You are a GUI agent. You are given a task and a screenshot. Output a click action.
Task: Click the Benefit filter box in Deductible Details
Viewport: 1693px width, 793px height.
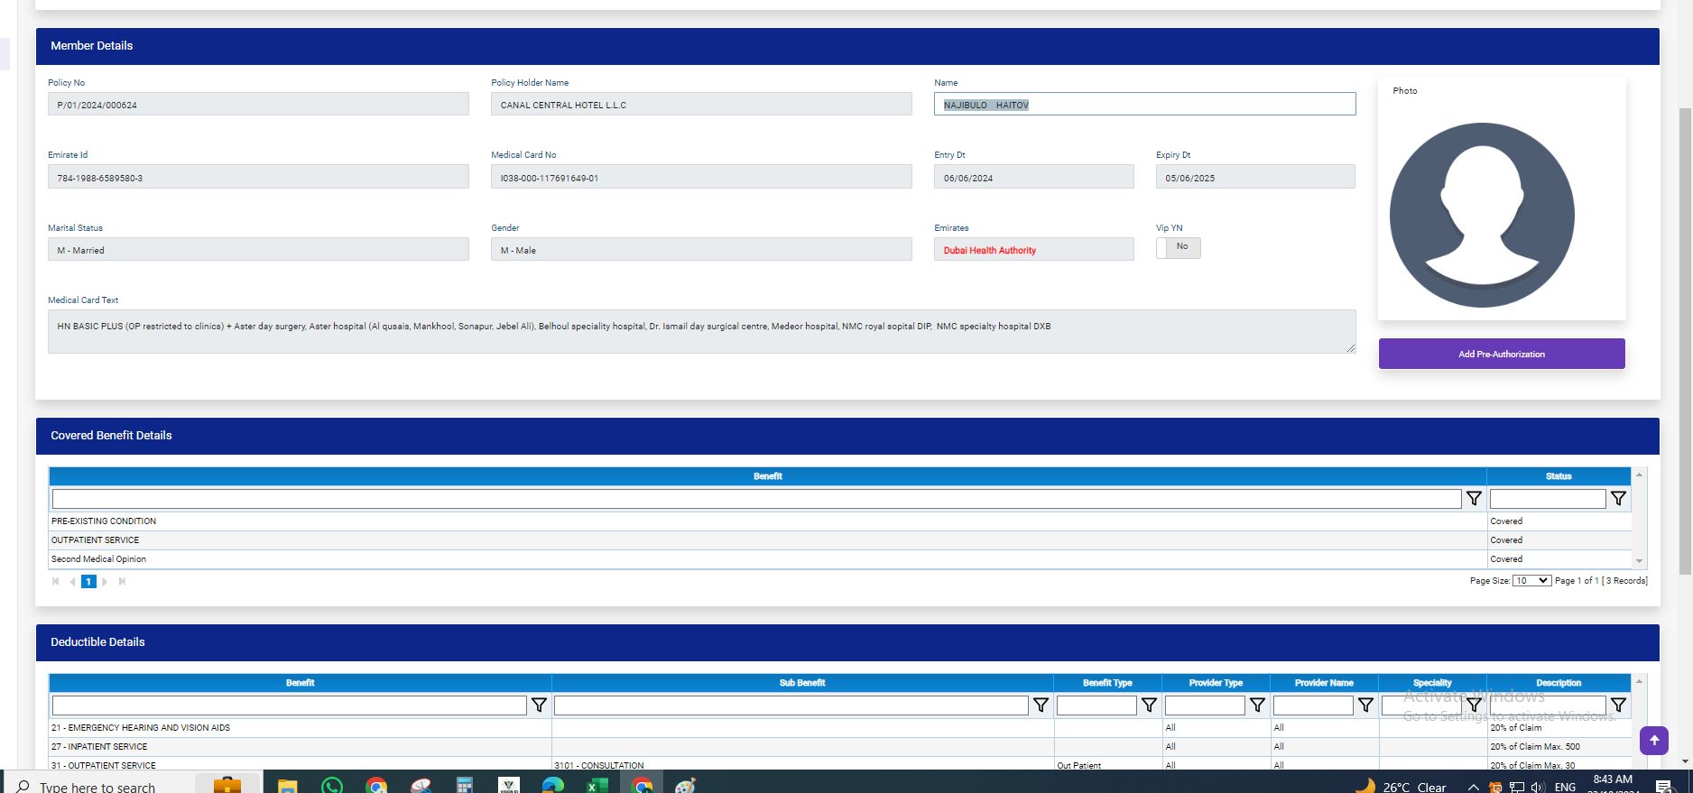click(290, 705)
